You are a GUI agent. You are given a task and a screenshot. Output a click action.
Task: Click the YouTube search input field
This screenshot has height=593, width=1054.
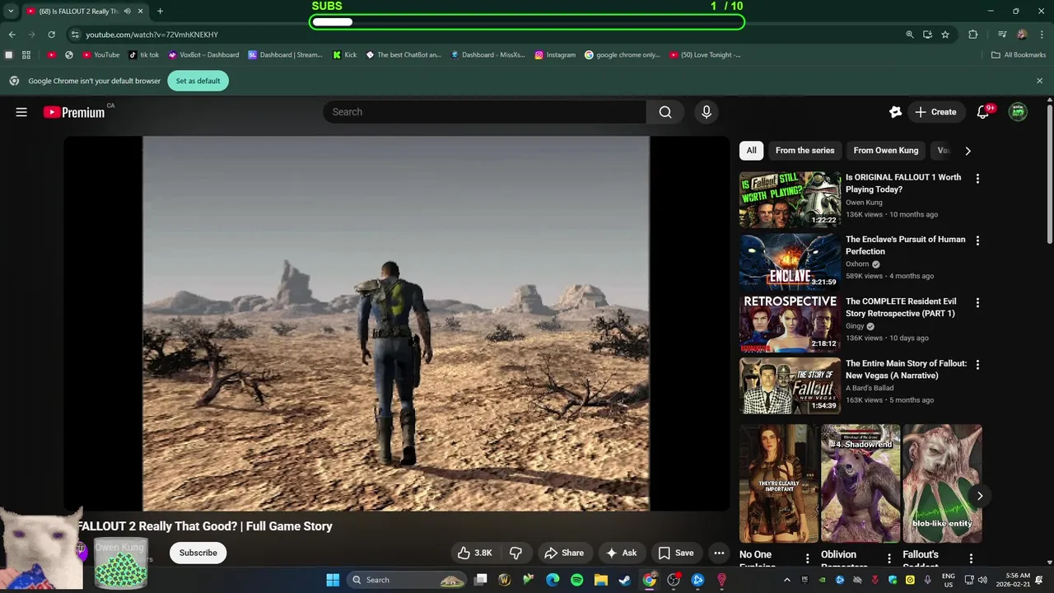[x=484, y=112]
